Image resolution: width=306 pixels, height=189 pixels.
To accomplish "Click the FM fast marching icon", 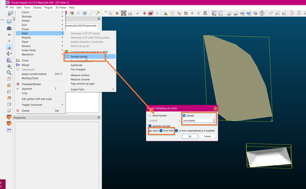I will pos(235,13).
